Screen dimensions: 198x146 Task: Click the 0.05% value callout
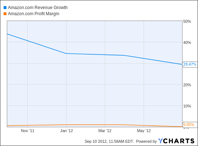tap(190, 125)
